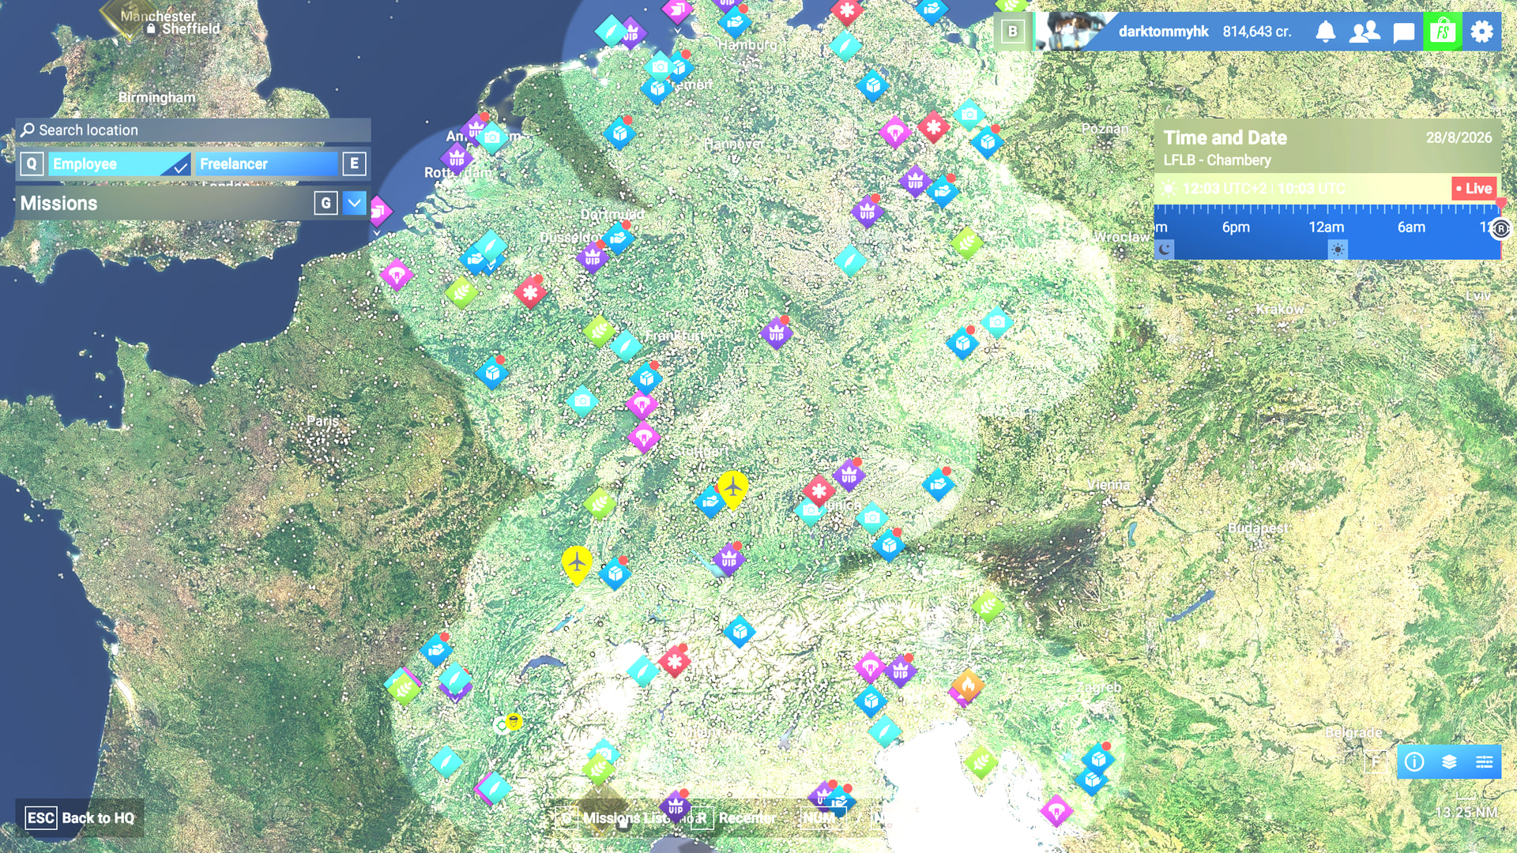Open the darktommyhk profile menu
This screenshot has height=853, width=1517.
(1163, 32)
